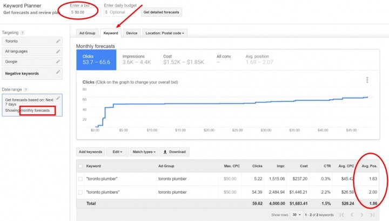Click the "toronto plumbers" keyword cell
389x221 pixels.
103,192
